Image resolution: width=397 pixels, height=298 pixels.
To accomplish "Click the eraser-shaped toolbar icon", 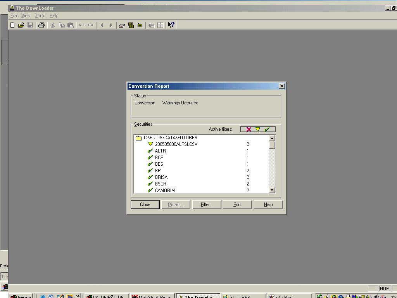I will coord(122,25).
